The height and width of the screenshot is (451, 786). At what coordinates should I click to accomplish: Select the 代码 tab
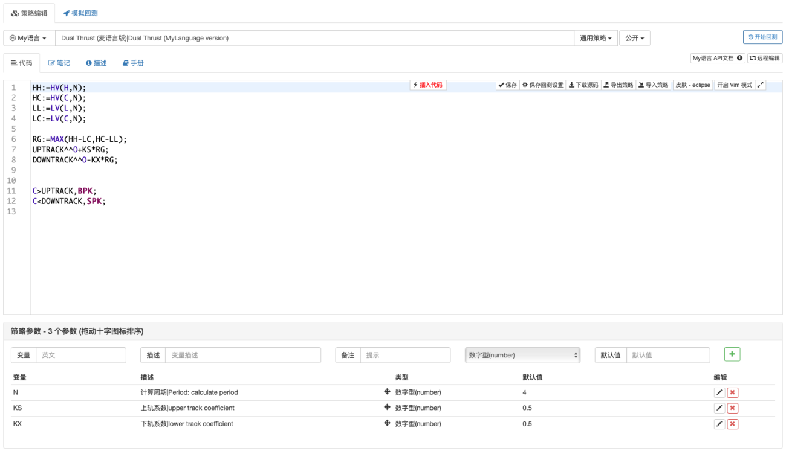point(22,63)
